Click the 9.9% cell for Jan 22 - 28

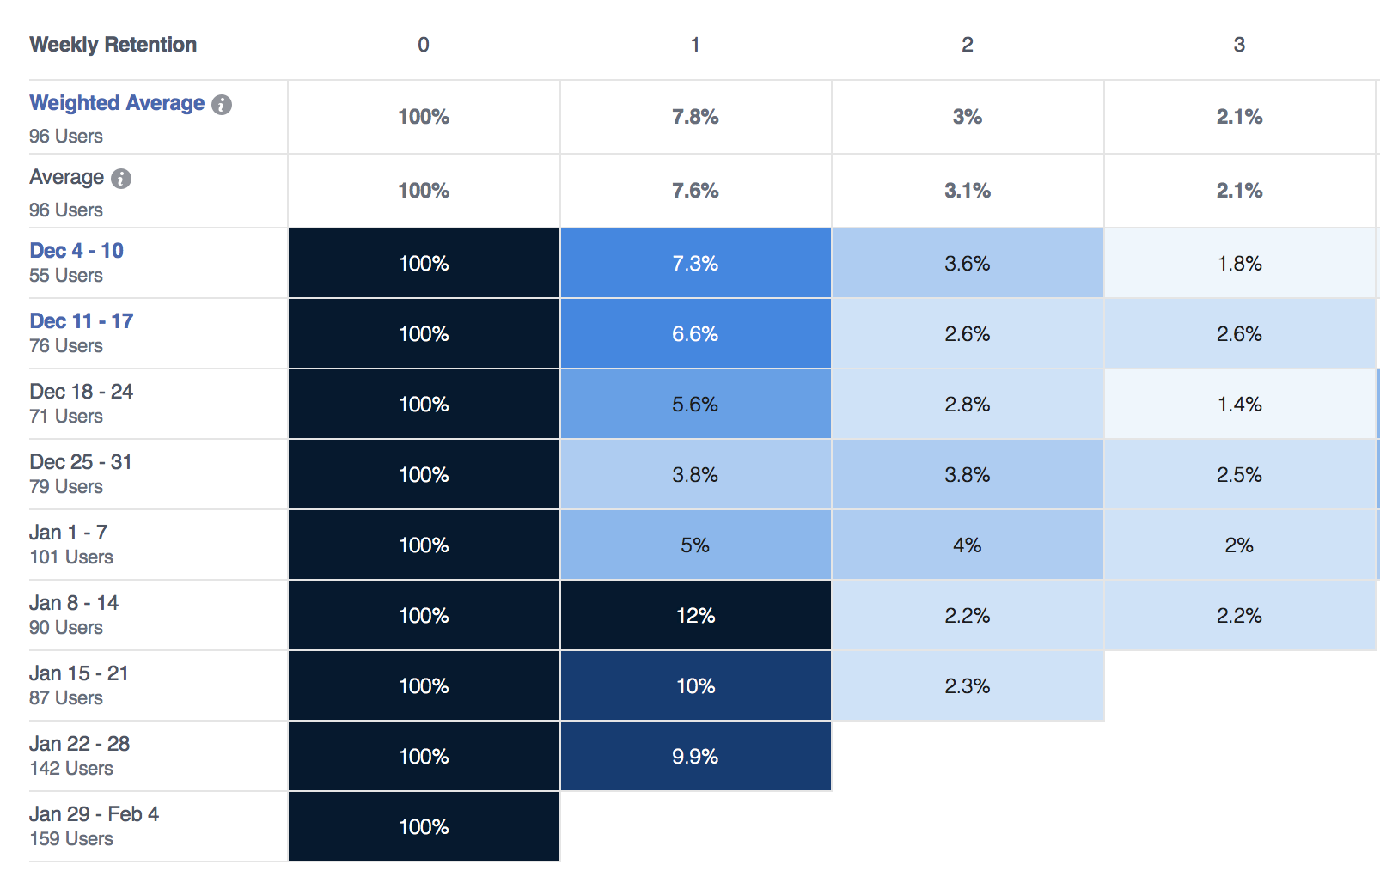tap(695, 757)
